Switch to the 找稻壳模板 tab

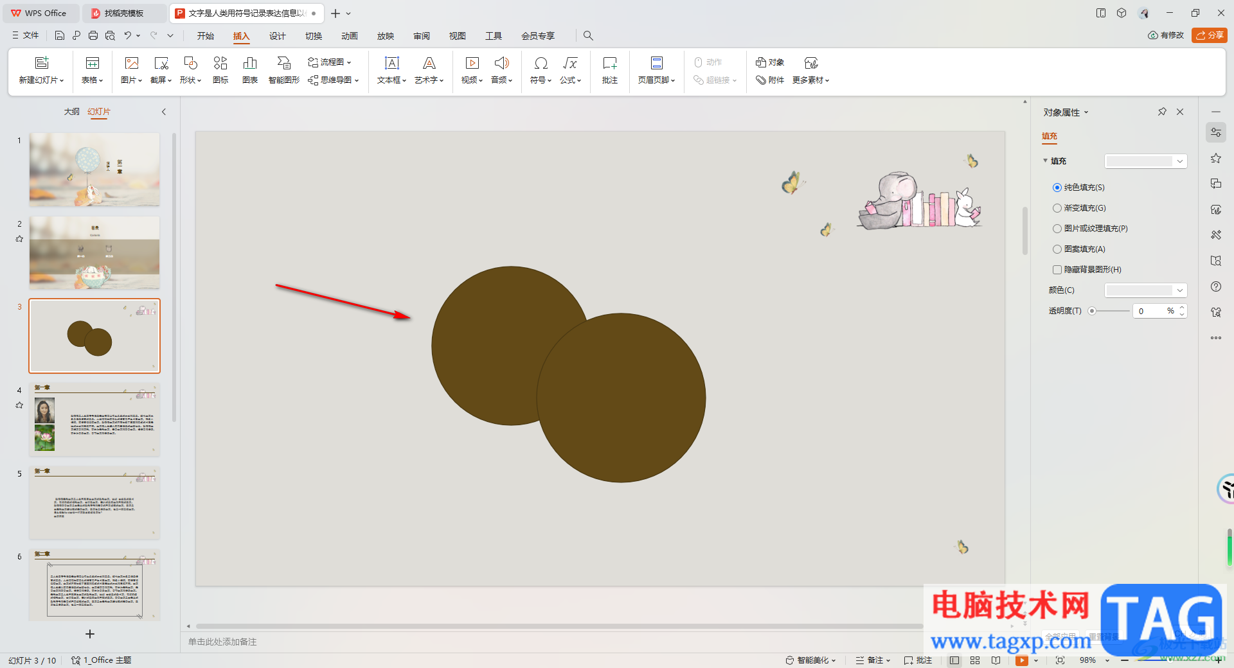click(124, 13)
